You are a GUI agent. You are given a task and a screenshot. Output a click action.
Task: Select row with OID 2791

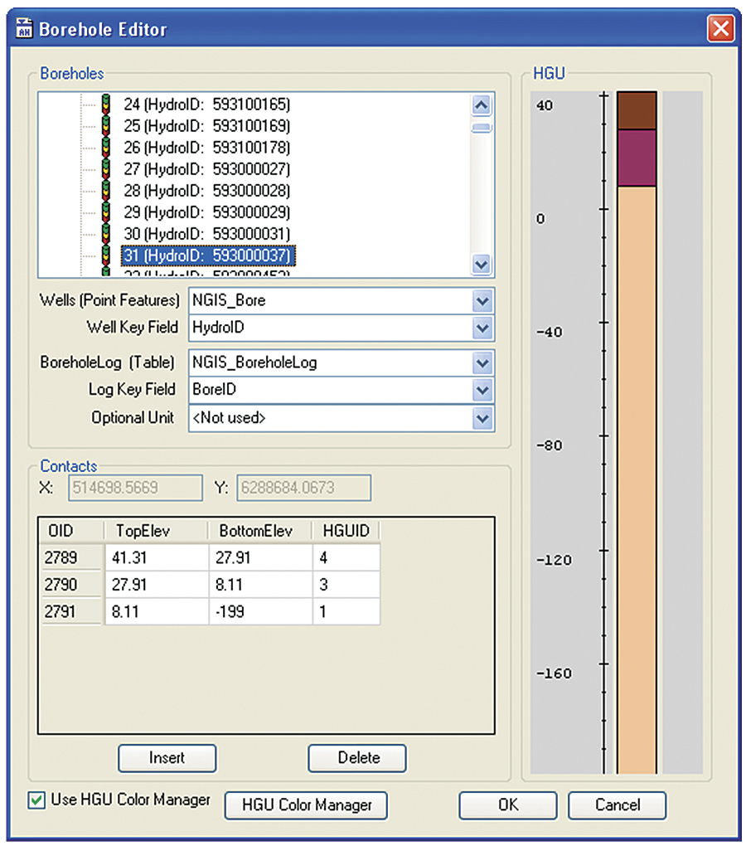point(71,611)
